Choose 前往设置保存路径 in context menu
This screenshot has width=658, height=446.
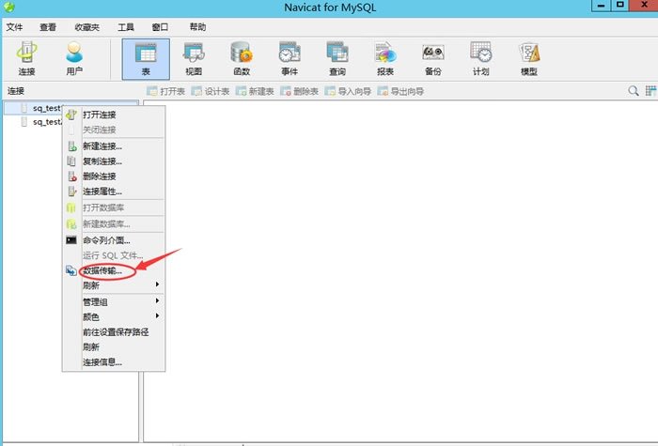[x=114, y=332]
